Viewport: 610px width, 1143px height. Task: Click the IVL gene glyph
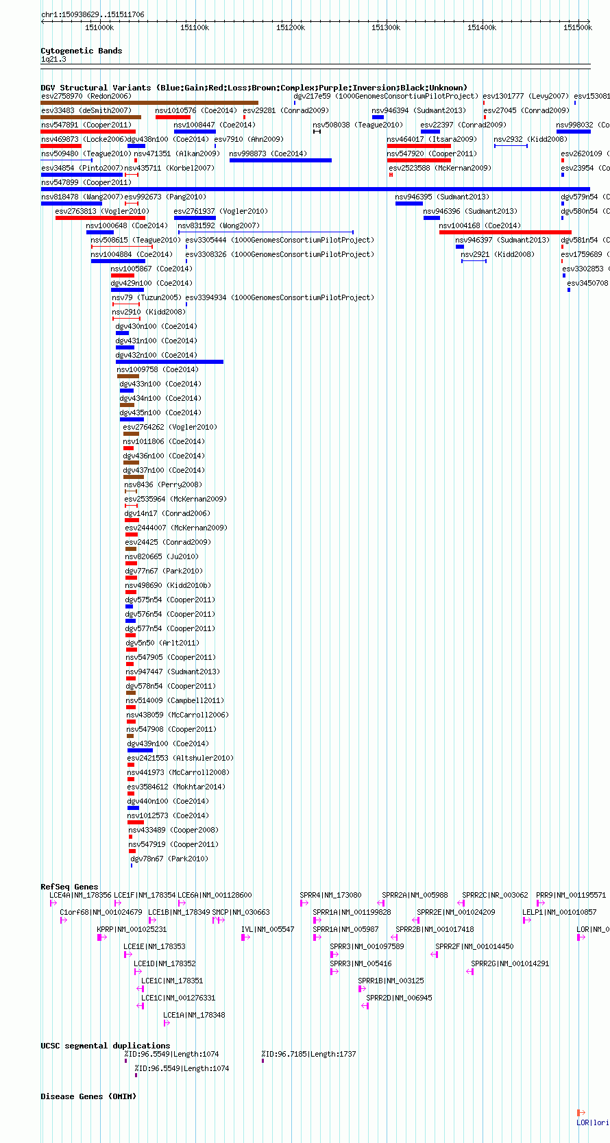tap(245, 937)
